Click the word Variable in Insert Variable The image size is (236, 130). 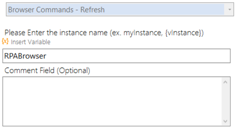40,42
